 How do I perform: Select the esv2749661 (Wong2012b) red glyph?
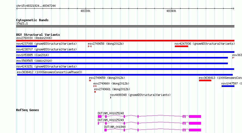pyautogui.click(x=95, y=92)
